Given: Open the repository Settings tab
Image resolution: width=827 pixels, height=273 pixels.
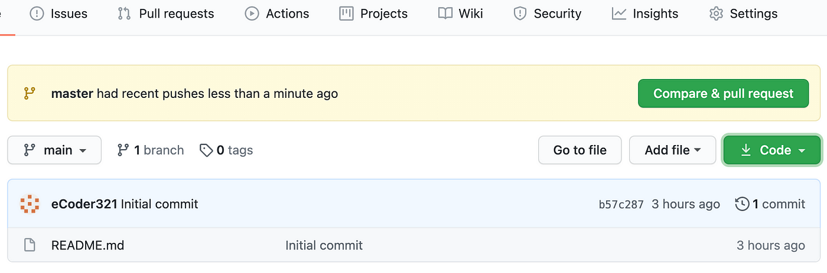Looking at the screenshot, I should point(743,14).
